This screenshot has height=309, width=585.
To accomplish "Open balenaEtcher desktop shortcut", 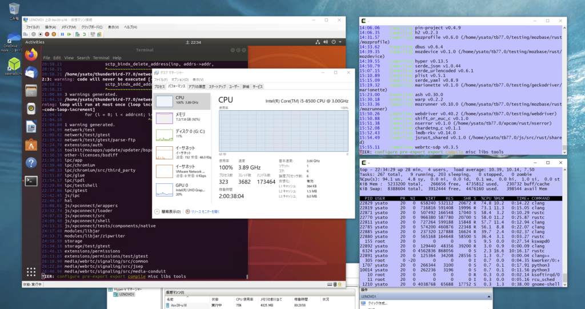I will pos(14,65).
